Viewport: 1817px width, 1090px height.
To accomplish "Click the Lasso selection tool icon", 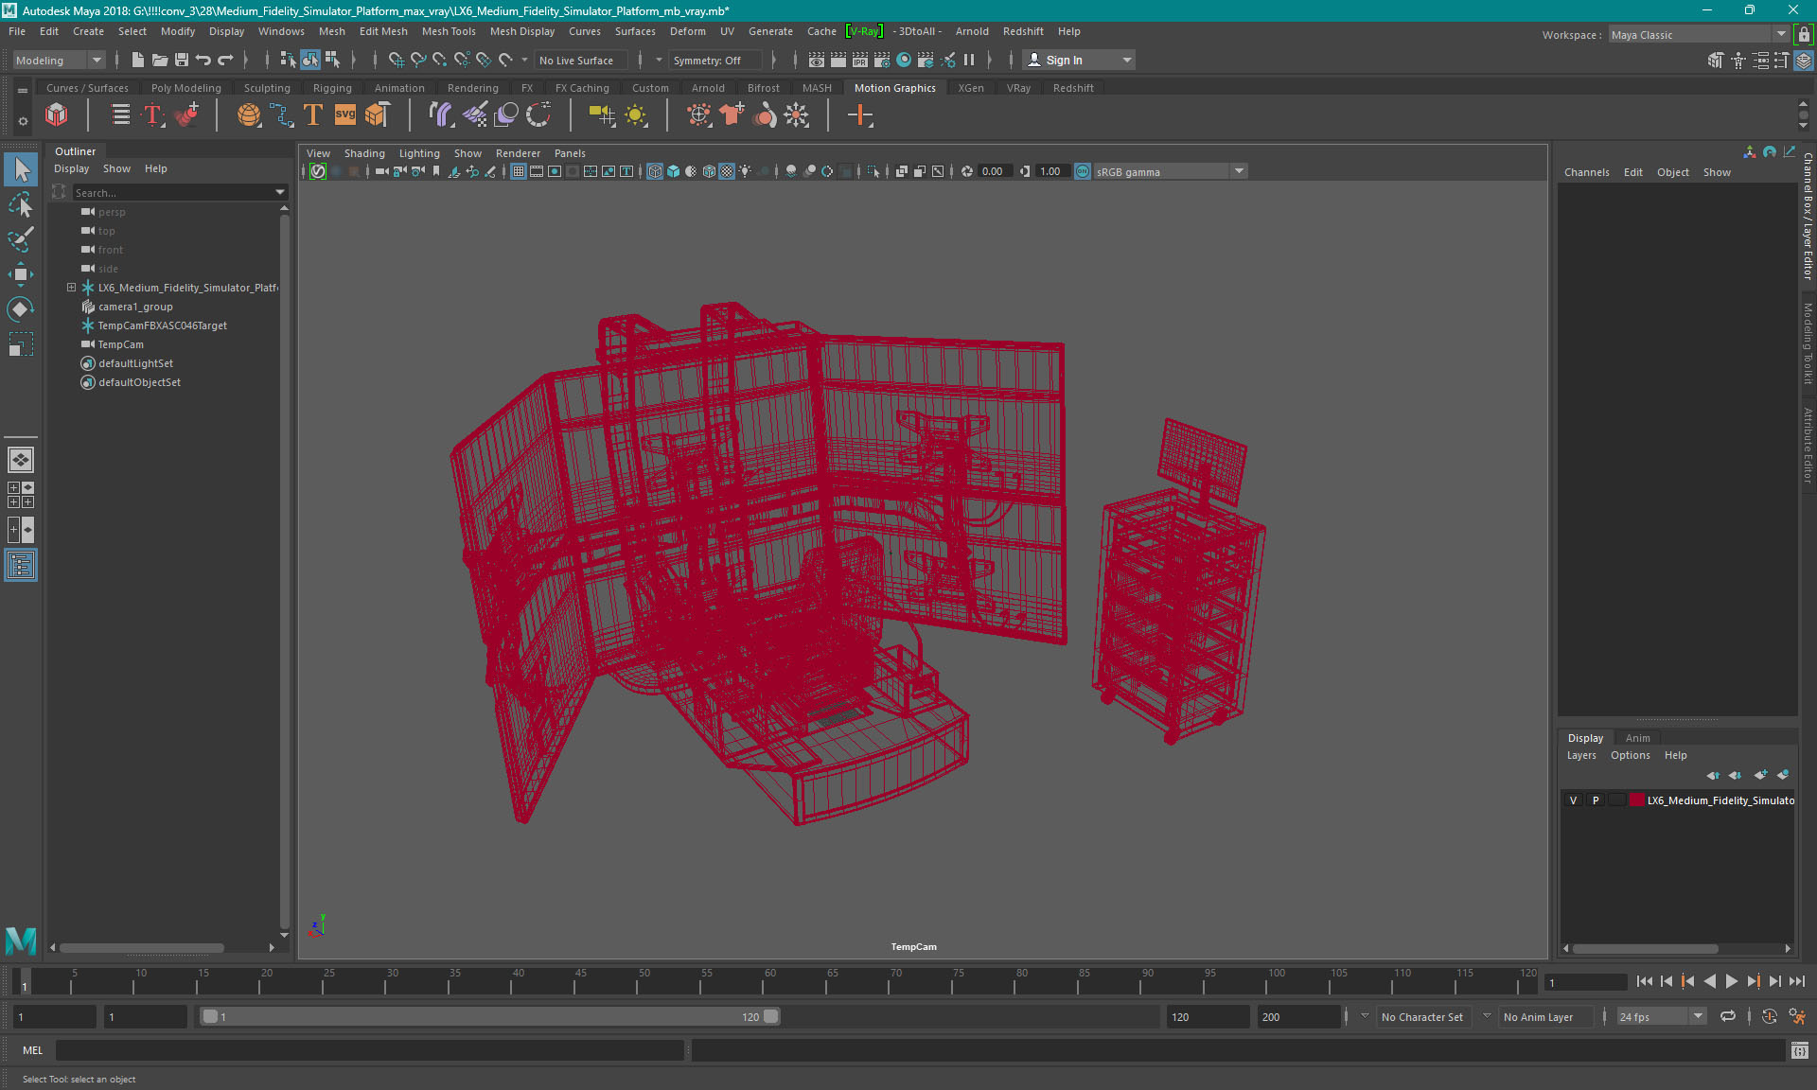I will coord(20,237).
